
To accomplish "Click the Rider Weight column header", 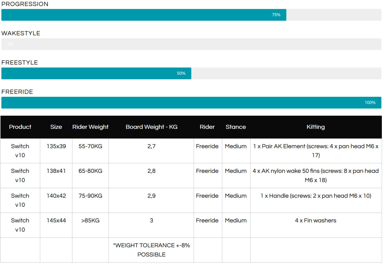I will [x=90, y=127].
